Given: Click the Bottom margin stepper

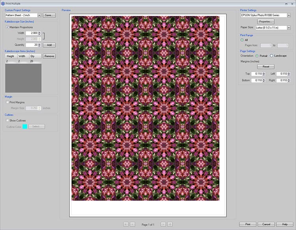Looking at the screenshot, I should coord(264,80).
